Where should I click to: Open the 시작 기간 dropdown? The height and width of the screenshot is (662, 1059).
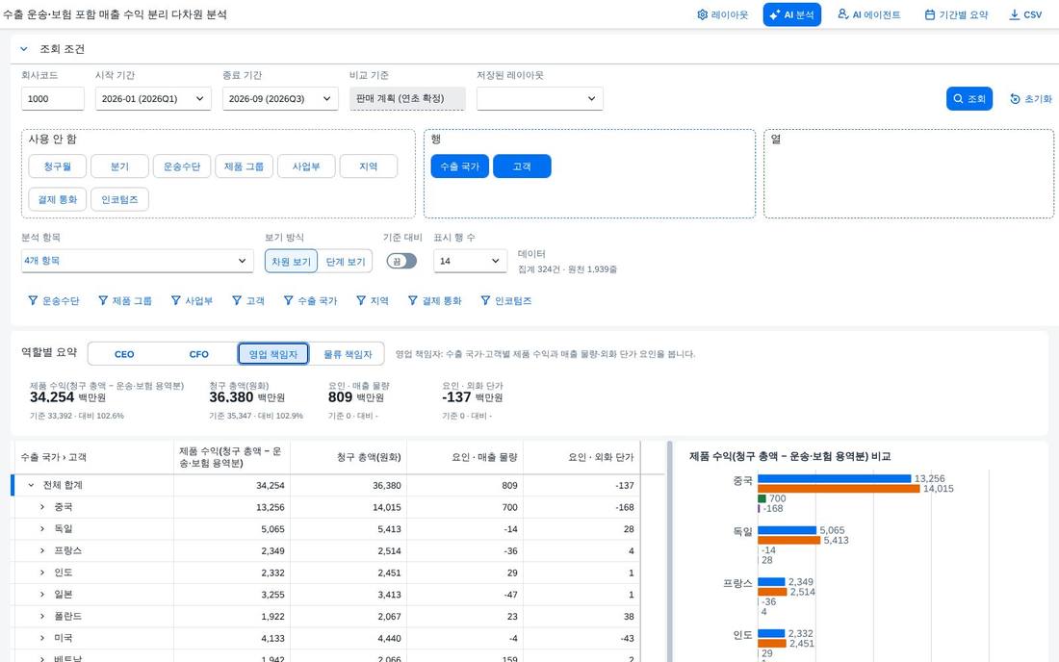coord(153,98)
